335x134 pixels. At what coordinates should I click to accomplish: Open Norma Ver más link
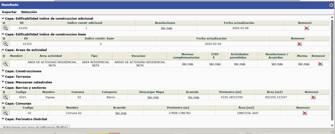coord(304,64)
